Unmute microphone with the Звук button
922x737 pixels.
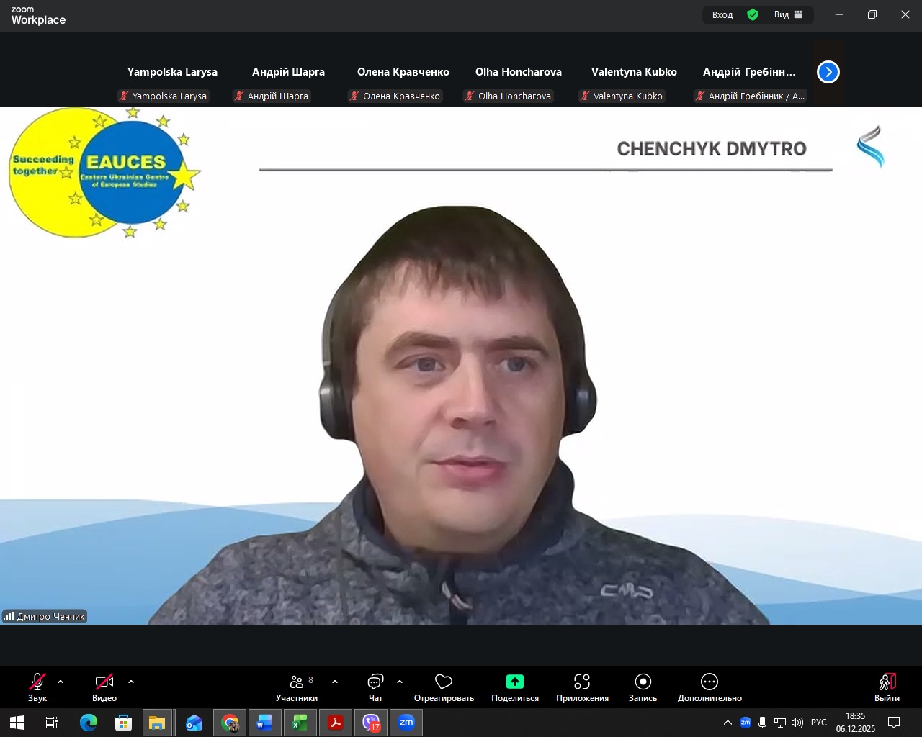coord(37,687)
